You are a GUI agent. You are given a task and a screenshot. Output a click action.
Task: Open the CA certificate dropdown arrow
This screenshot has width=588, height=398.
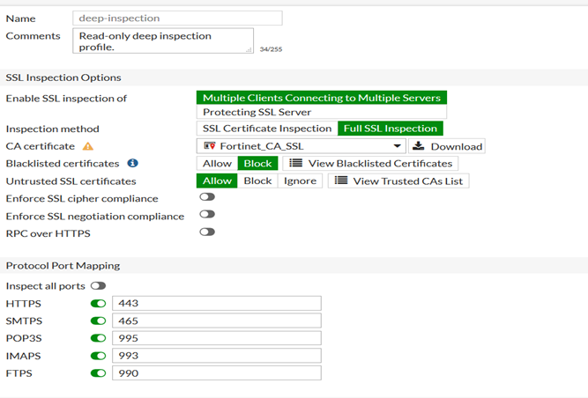[398, 146]
